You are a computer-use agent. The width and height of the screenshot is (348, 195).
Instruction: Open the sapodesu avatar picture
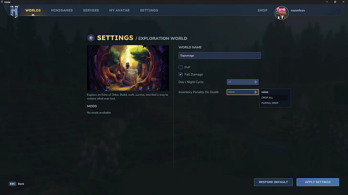[281, 13]
